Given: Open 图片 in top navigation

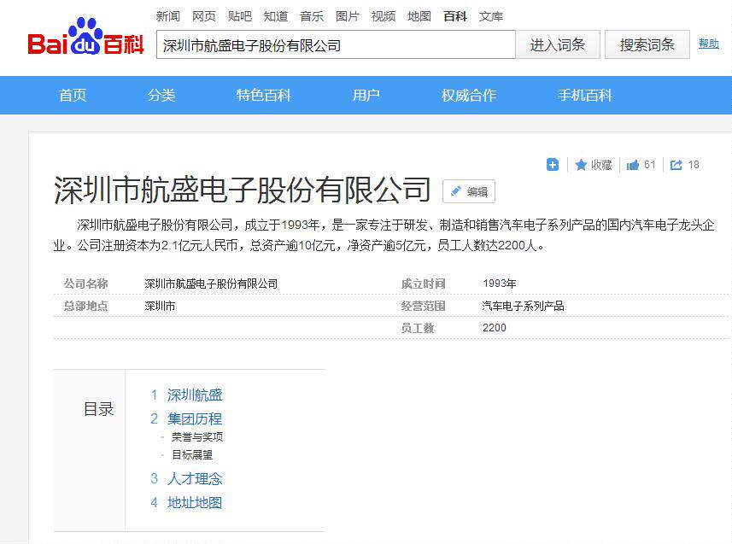Looking at the screenshot, I should pyautogui.click(x=348, y=16).
